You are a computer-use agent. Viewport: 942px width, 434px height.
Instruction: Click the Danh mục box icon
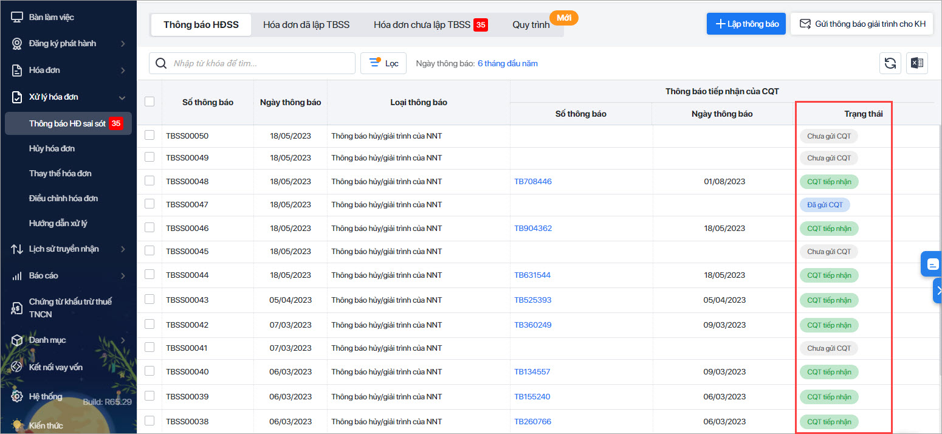point(17,340)
